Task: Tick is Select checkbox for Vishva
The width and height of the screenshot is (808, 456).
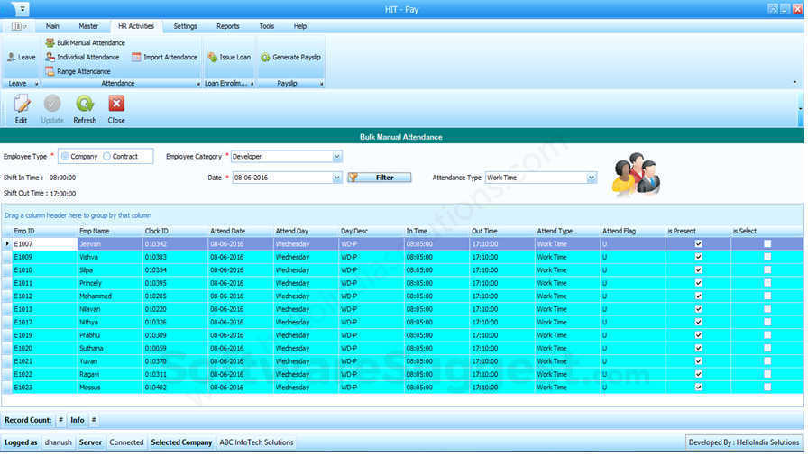Action: [767, 257]
